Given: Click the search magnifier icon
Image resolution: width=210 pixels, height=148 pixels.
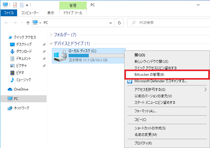Looking at the screenshot, I should pyautogui.click(x=133, y=23).
